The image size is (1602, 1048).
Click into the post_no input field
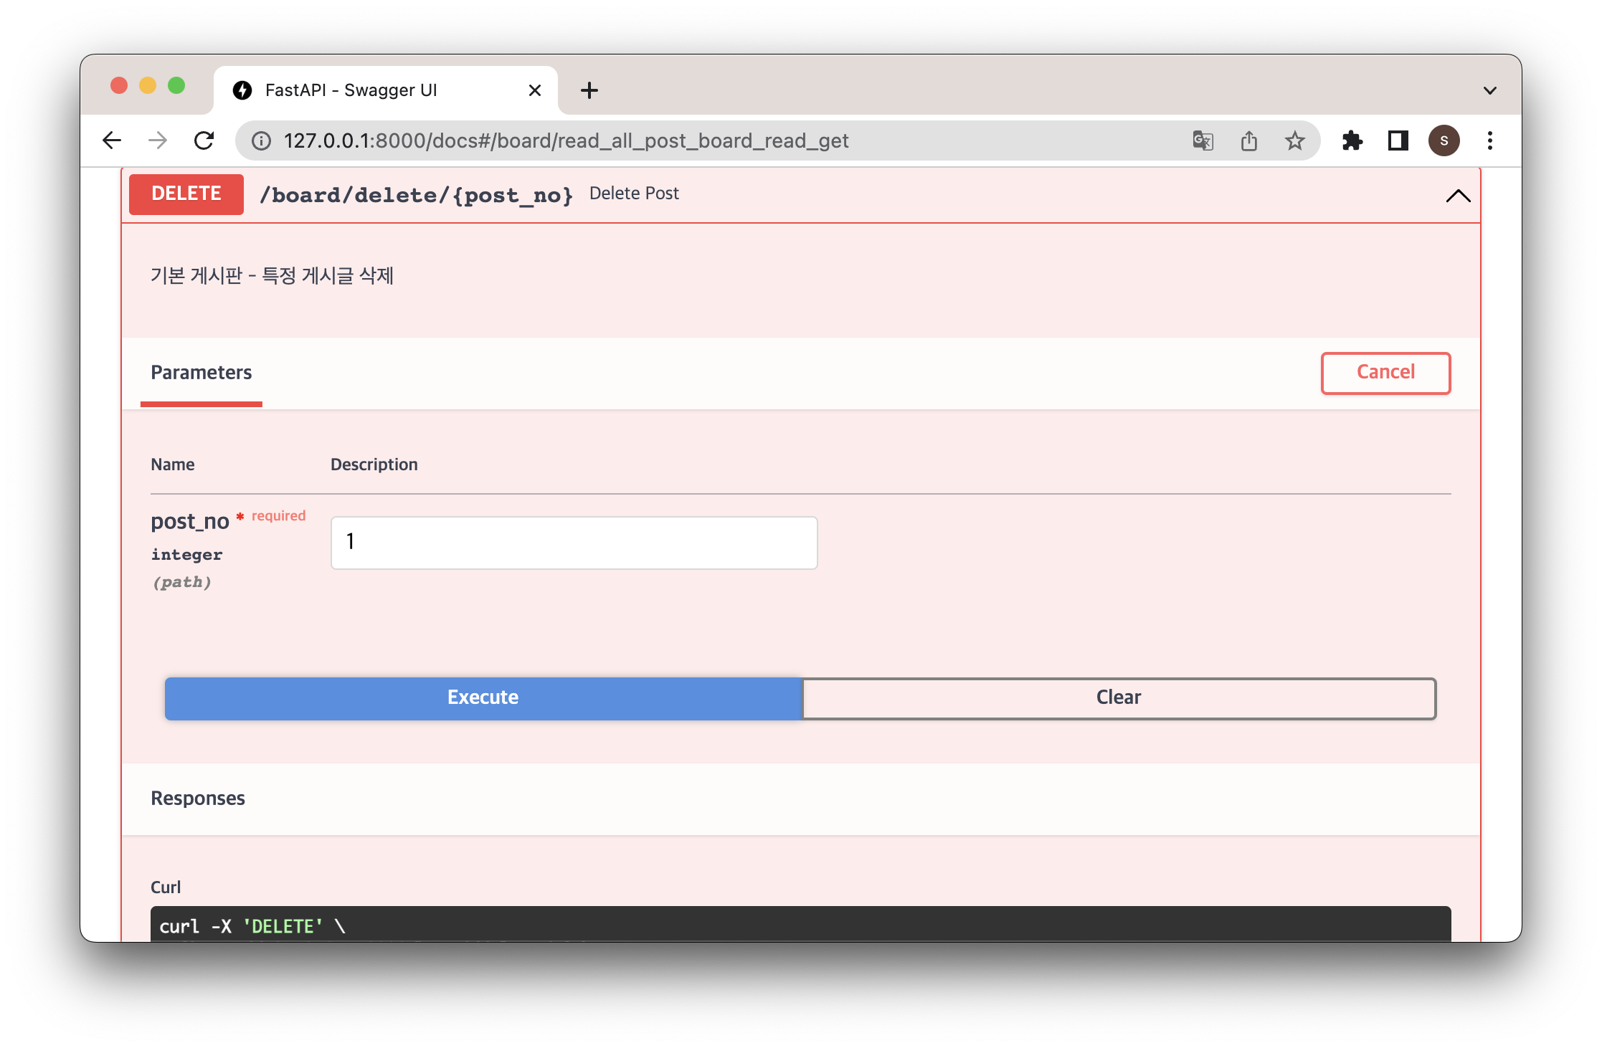coord(574,543)
